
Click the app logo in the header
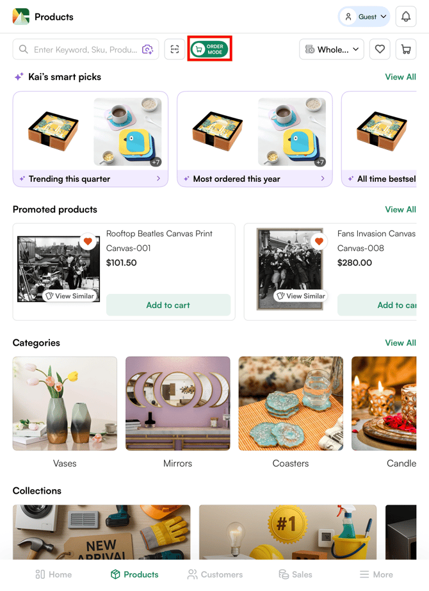[19, 17]
